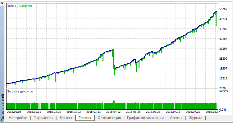The height and width of the screenshot is (123, 233).
Task: Select the График tab
Action: (85, 118)
